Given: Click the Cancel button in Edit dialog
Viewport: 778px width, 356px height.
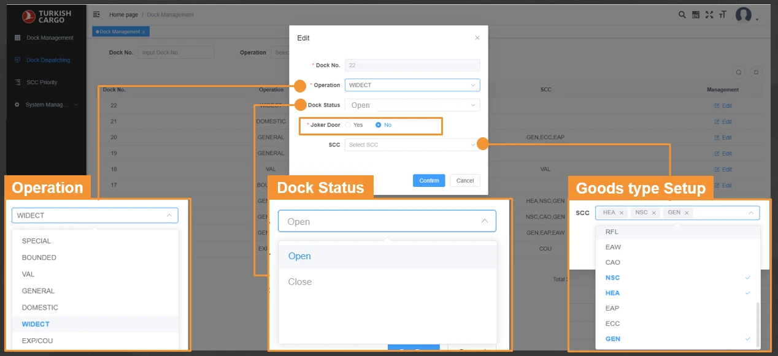Looking at the screenshot, I should tap(464, 180).
